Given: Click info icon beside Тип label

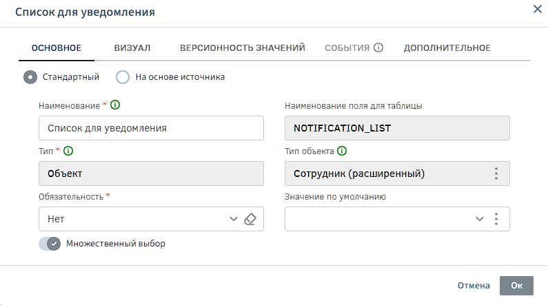Looking at the screenshot, I should click(x=68, y=151).
